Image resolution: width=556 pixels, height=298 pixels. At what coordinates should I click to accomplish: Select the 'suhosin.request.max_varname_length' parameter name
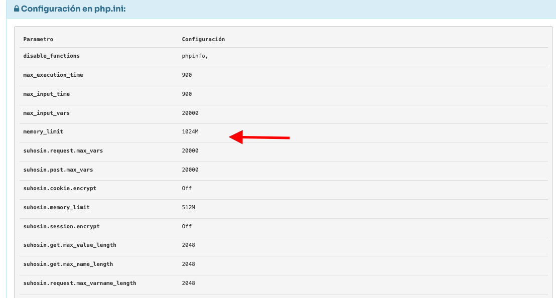[x=80, y=283]
